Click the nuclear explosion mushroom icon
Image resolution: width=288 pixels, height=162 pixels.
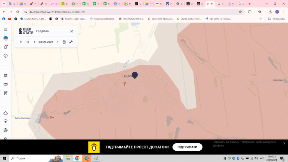[x=5, y=121]
